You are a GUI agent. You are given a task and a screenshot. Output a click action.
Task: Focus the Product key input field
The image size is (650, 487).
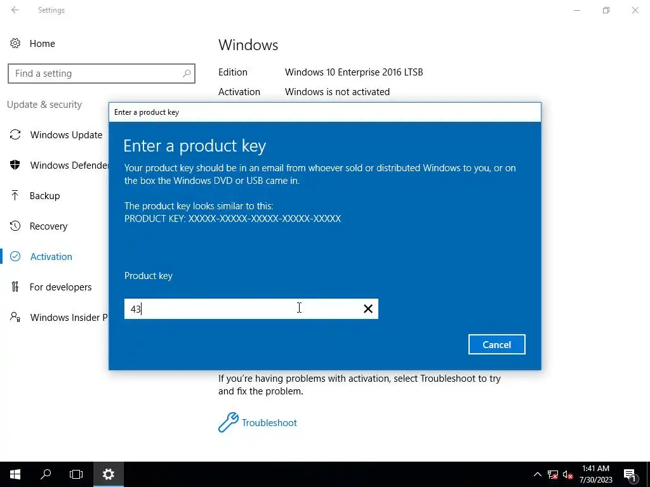point(251,309)
